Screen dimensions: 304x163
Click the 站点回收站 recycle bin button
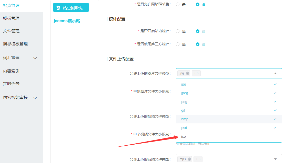pos(71,7)
